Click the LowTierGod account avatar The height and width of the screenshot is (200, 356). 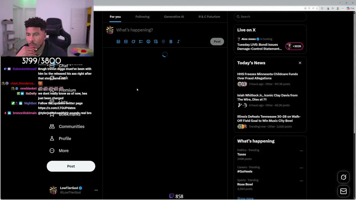click(x=53, y=190)
